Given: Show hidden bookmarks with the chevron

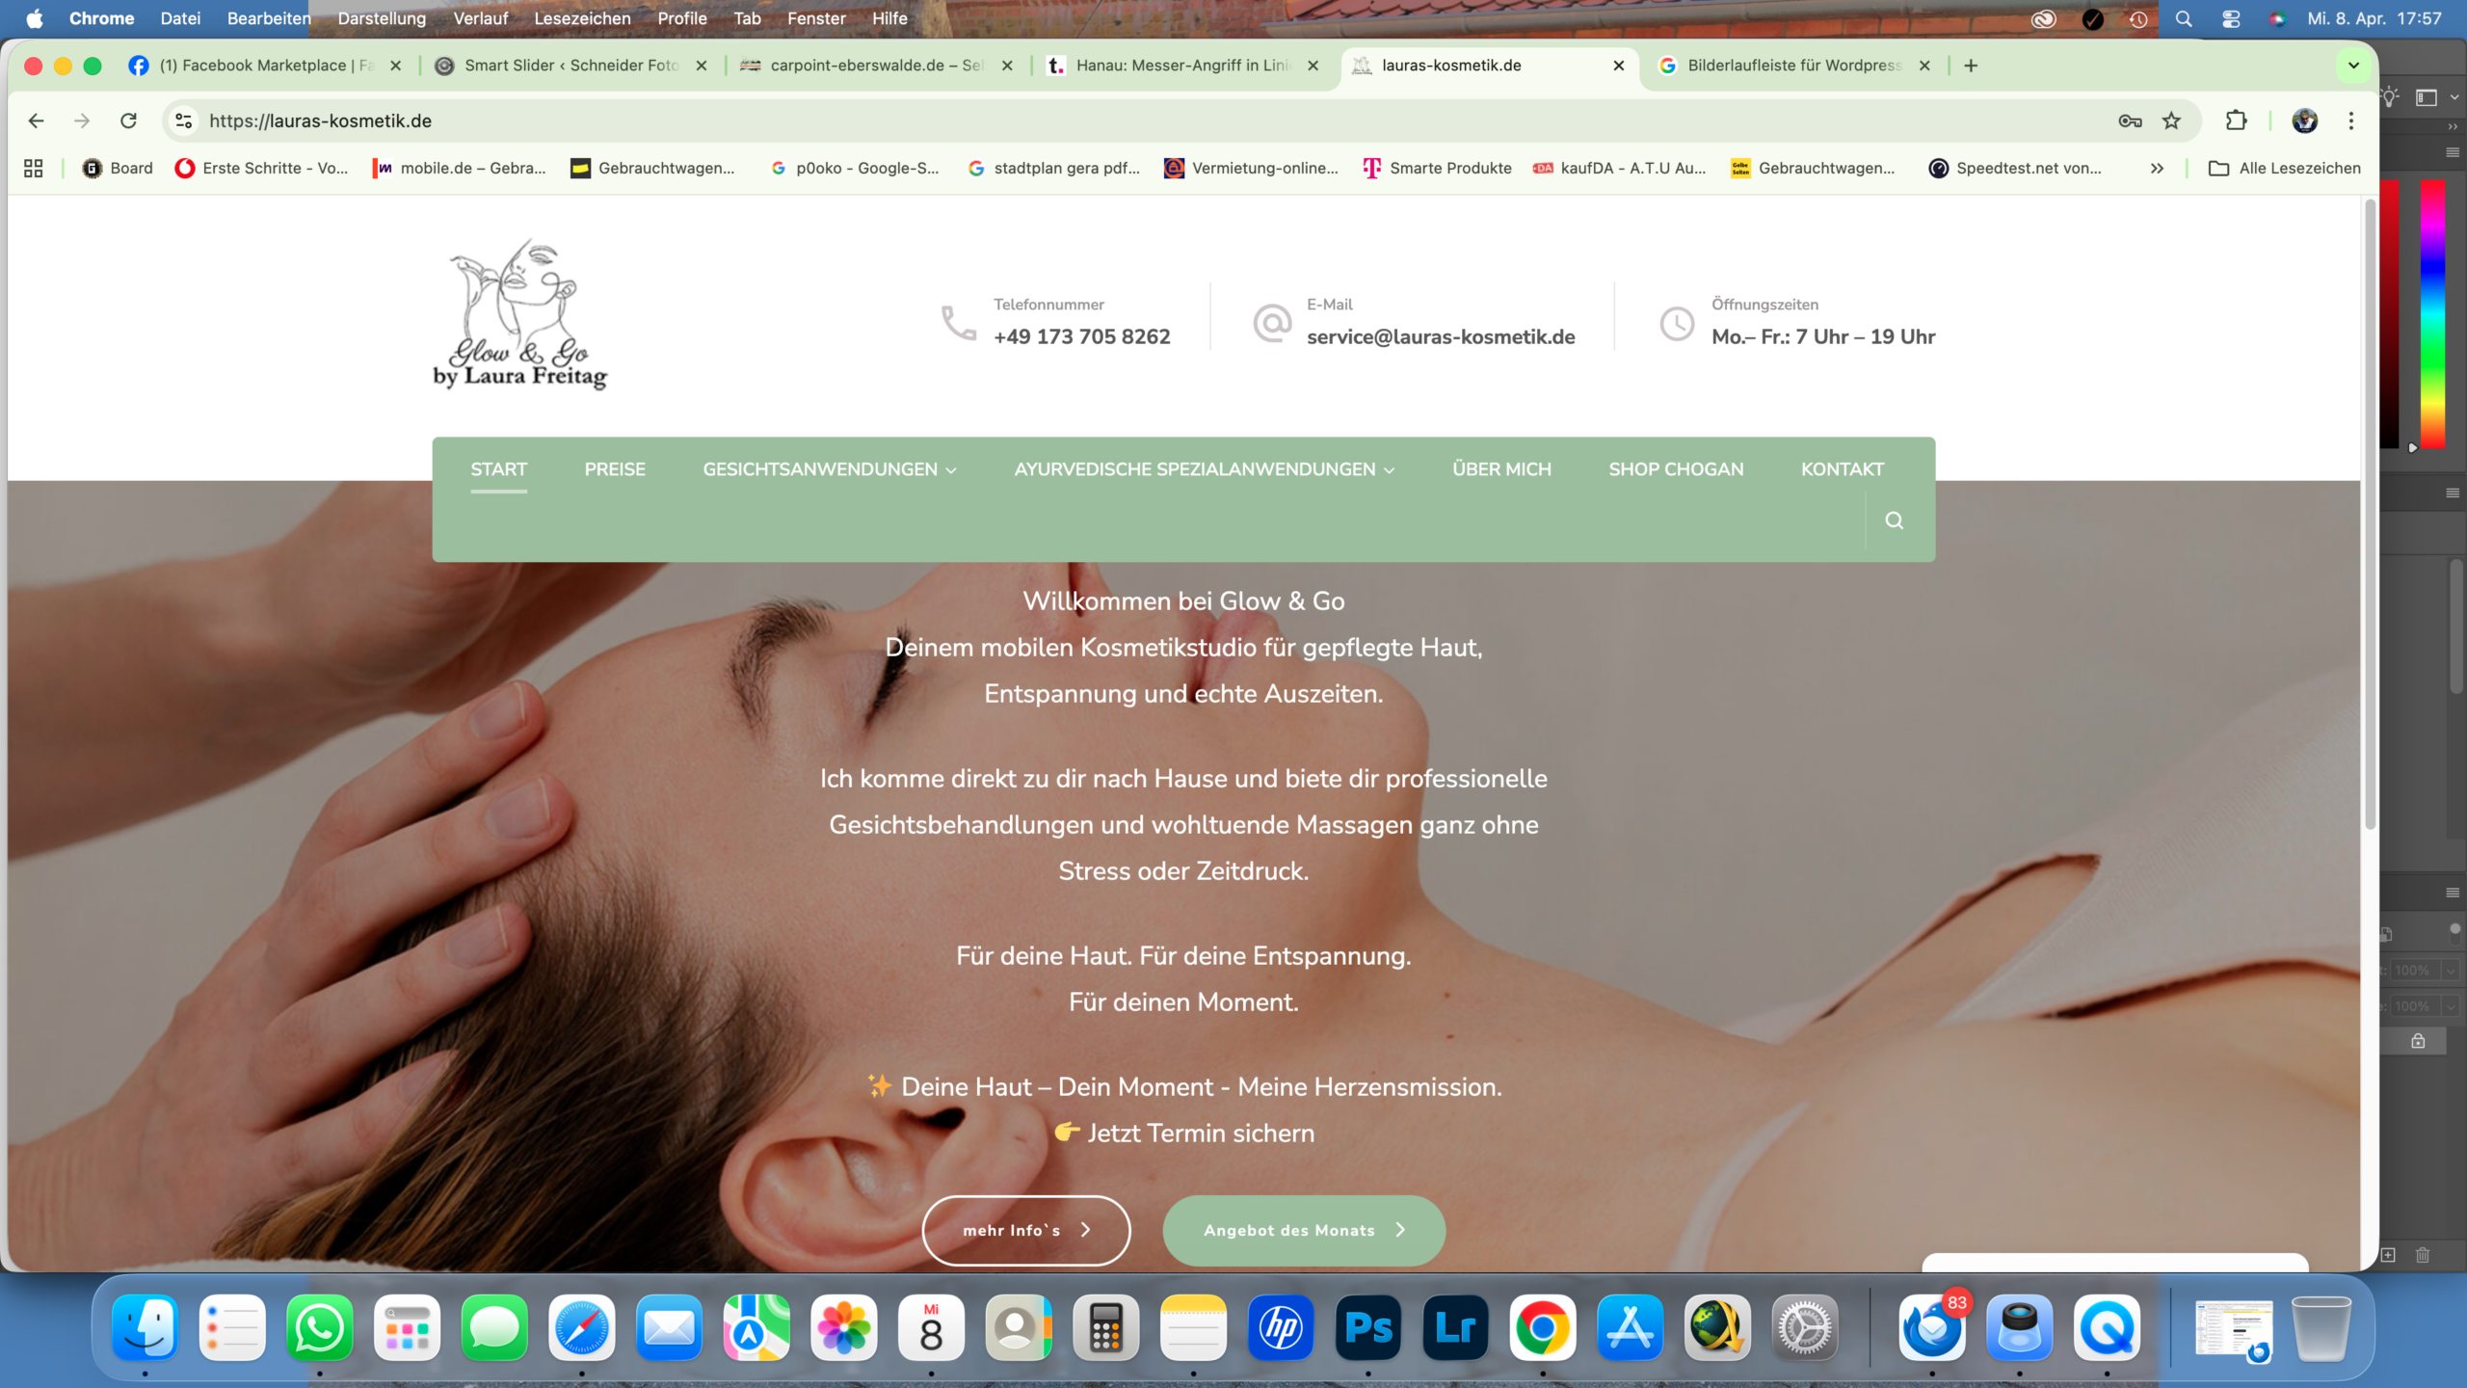Looking at the screenshot, I should (2157, 168).
